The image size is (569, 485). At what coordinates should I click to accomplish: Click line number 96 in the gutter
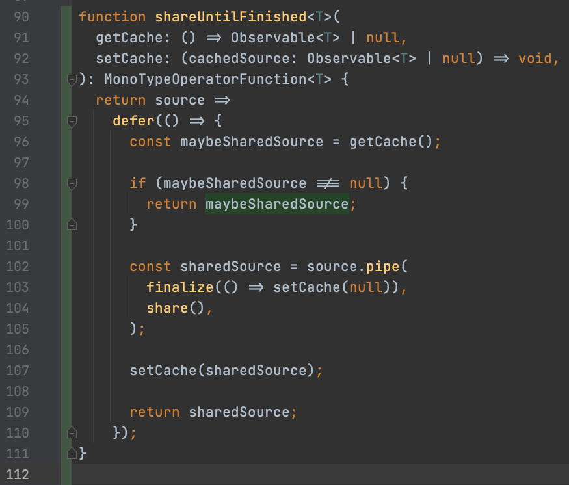coord(21,142)
